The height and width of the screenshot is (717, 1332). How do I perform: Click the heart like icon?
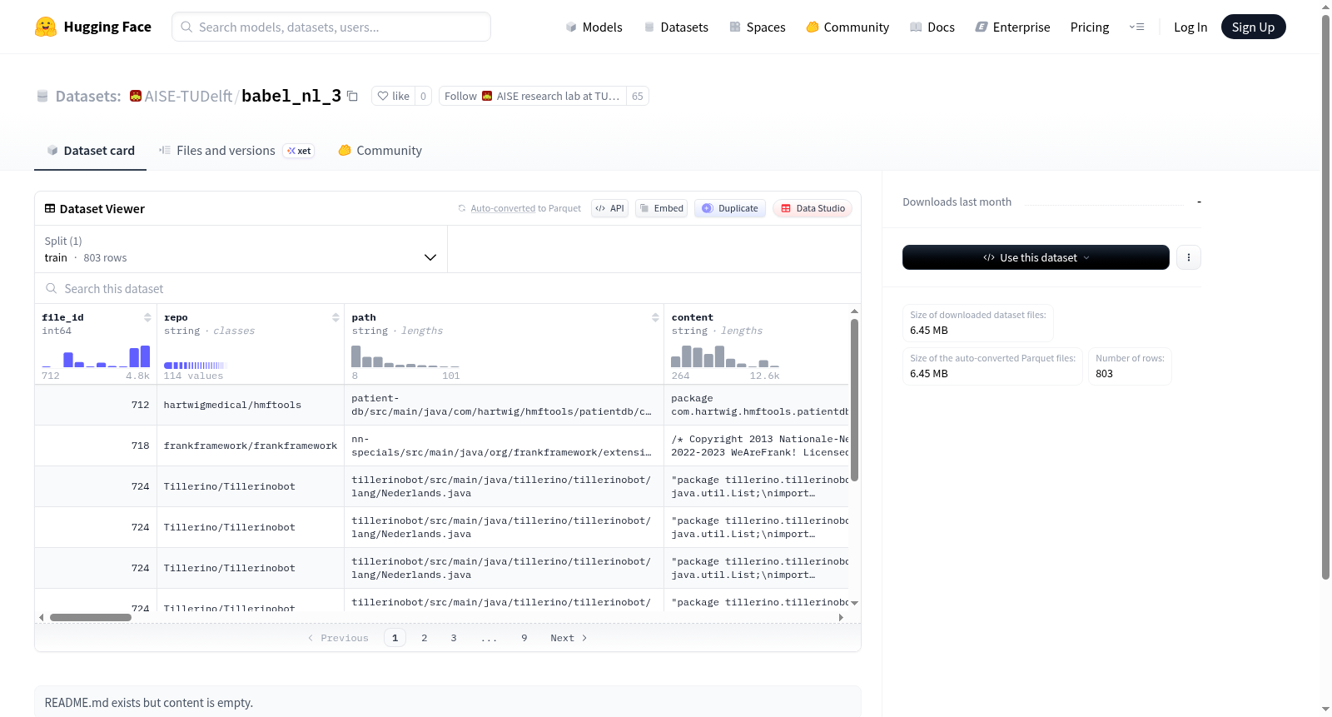(x=383, y=96)
